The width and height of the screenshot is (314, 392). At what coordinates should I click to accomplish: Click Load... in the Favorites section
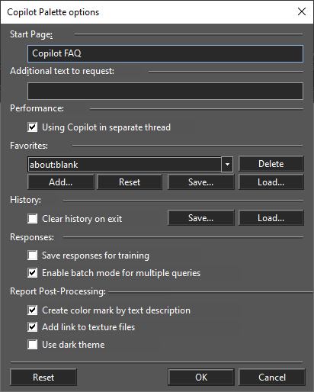[x=271, y=182]
